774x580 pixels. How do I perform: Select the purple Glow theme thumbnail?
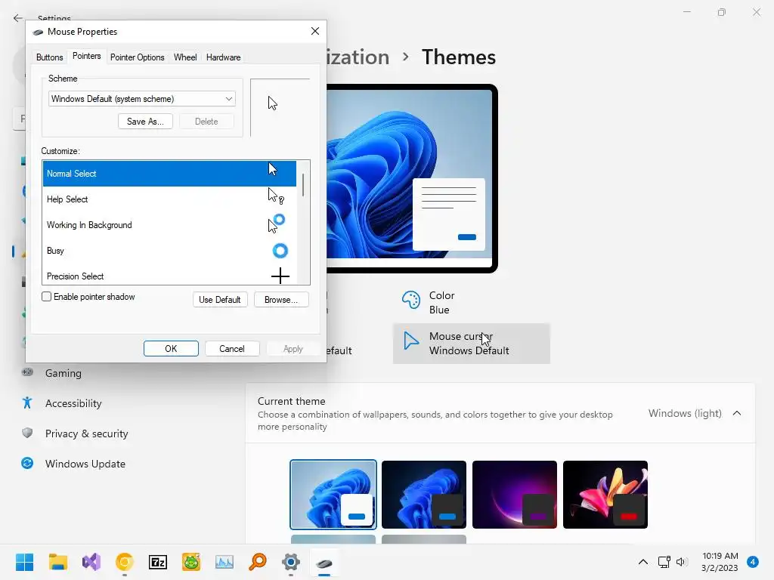point(514,495)
